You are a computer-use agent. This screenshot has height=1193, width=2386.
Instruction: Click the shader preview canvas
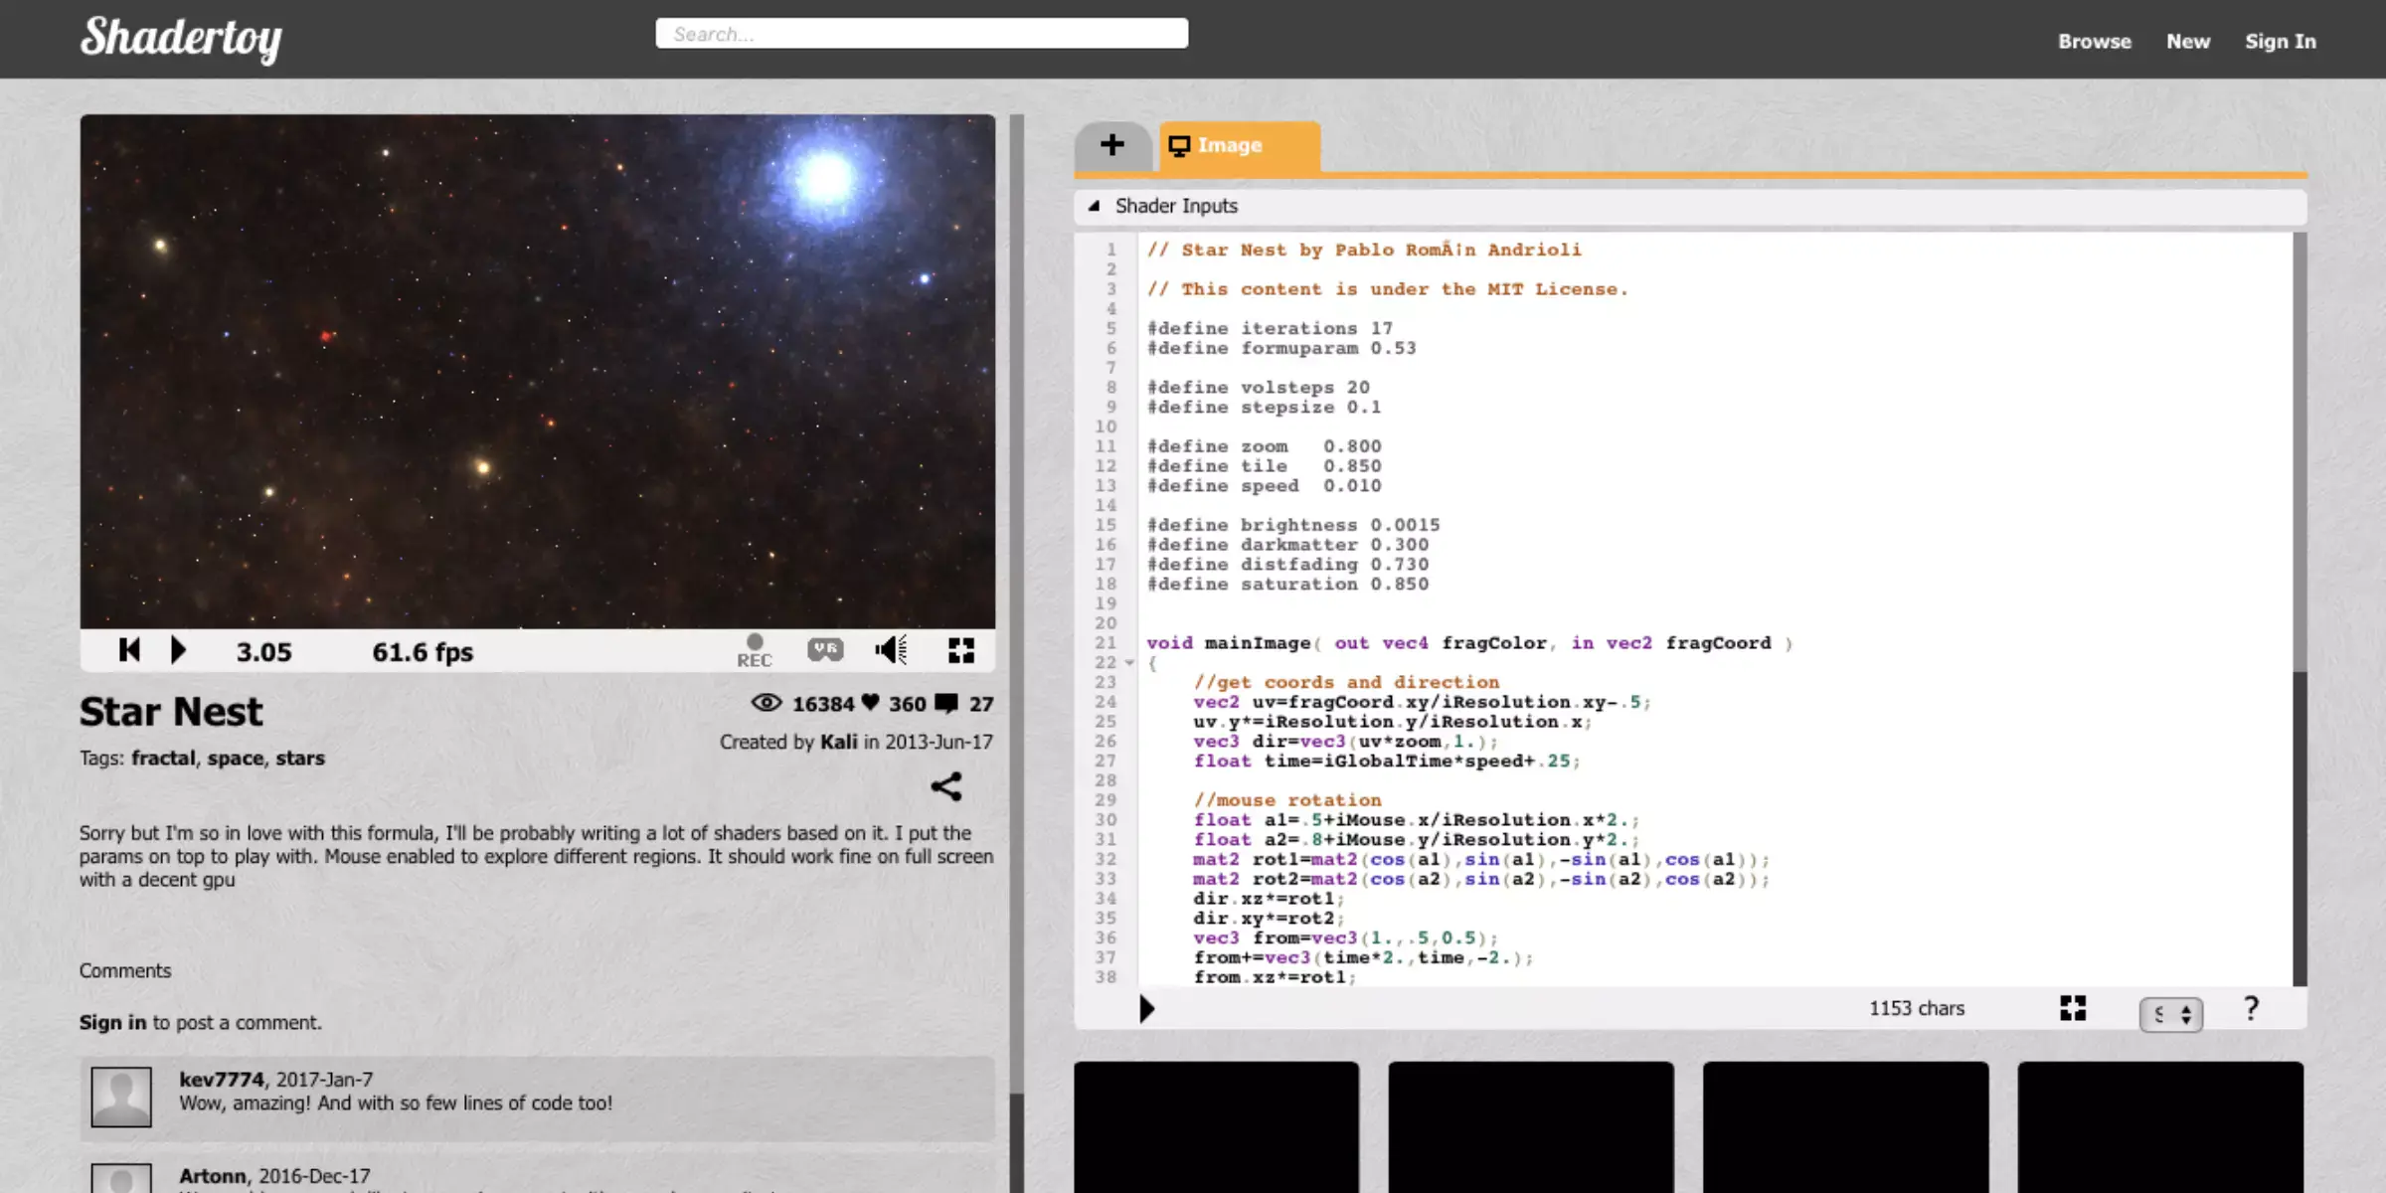click(x=538, y=371)
